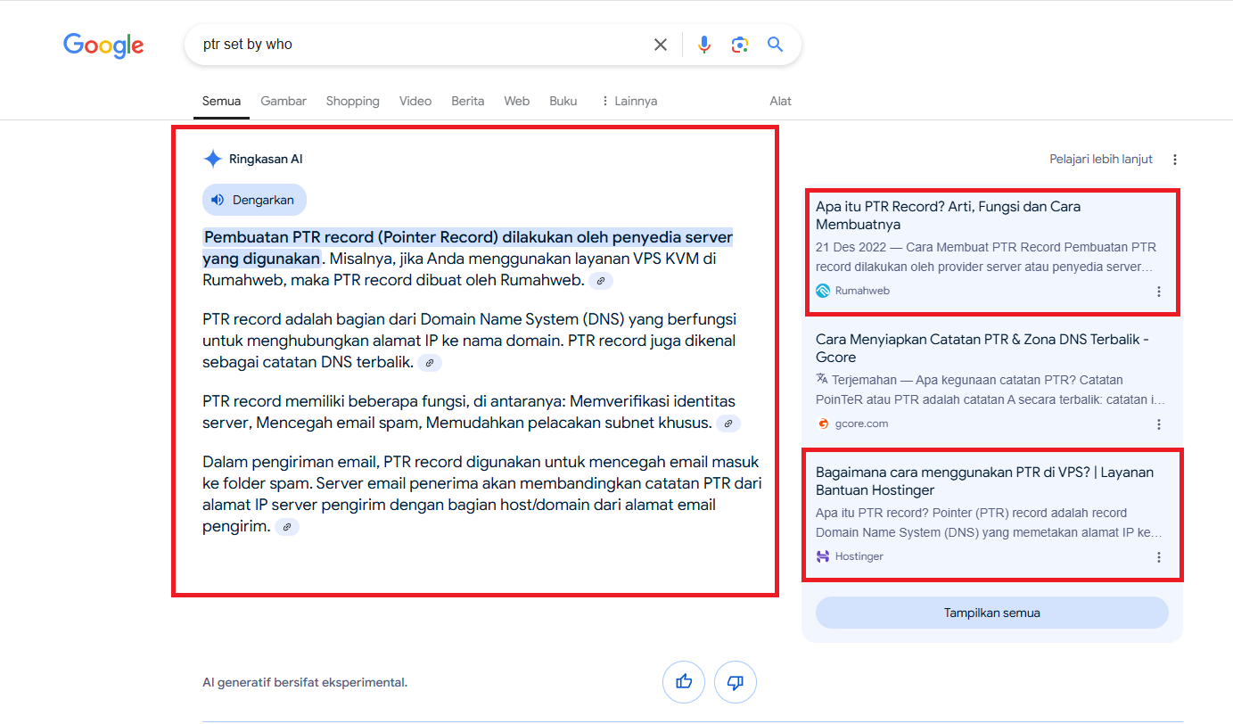Click the 'Rumahweb' source name
Screen dimensions: 1233x724
pyautogui.click(x=862, y=291)
